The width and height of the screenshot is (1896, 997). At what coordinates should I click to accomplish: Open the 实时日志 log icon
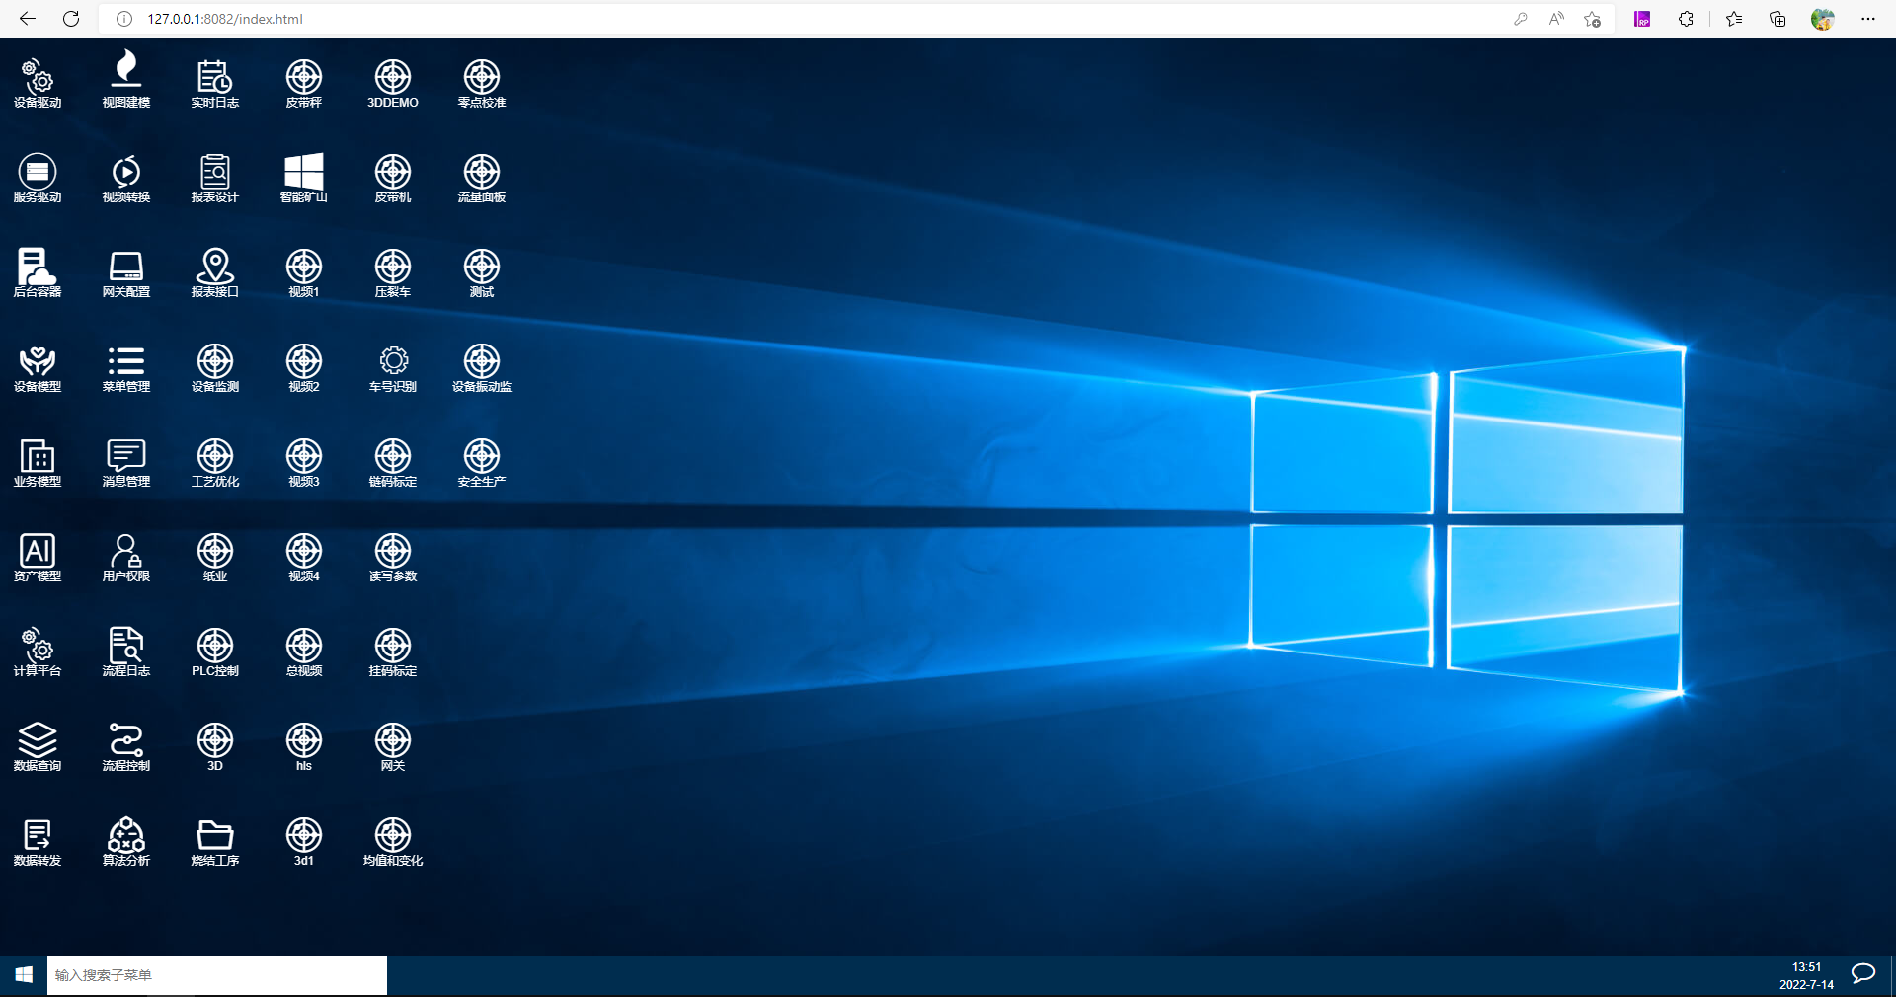pyautogui.click(x=215, y=83)
